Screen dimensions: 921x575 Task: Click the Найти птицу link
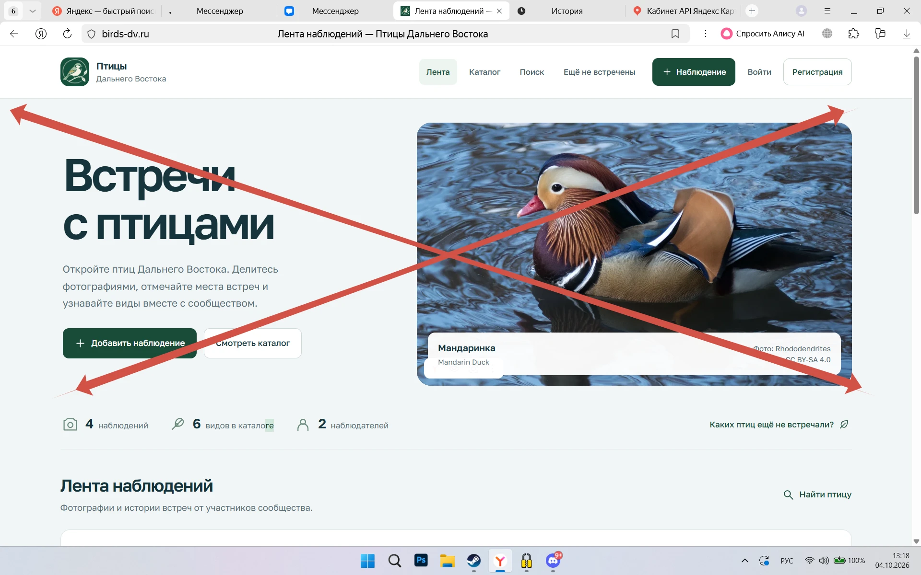(x=817, y=494)
